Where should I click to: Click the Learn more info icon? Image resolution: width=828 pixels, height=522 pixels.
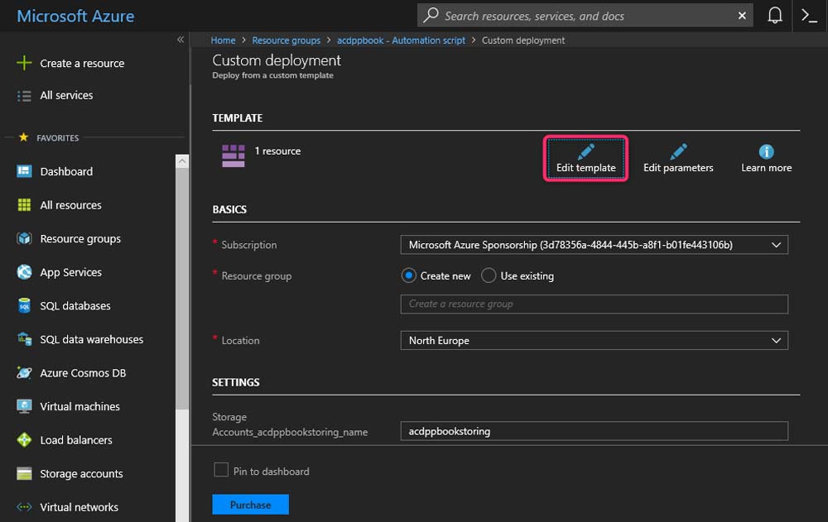[766, 151]
